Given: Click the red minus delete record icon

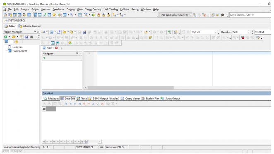Looking at the screenshot, I should [x=89, y=104].
